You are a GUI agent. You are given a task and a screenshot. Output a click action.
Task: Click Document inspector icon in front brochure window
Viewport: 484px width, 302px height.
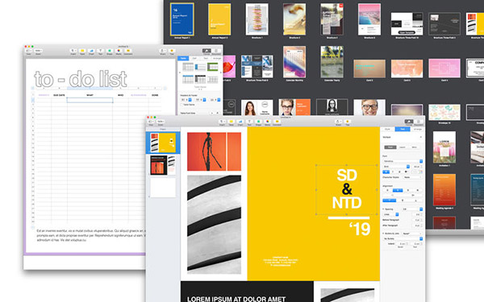(x=419, y=122)
